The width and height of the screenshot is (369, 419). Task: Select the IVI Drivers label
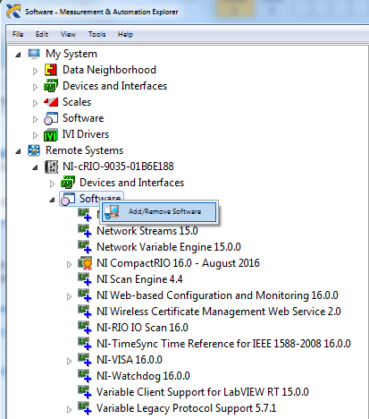[86, 134]
